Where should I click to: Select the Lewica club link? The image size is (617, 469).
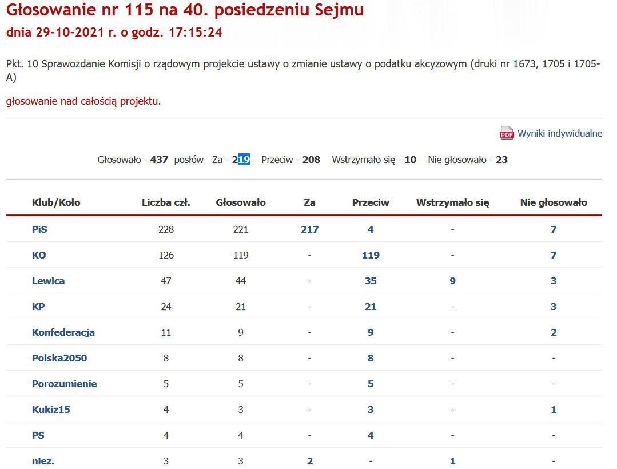(x=48, y=281)
